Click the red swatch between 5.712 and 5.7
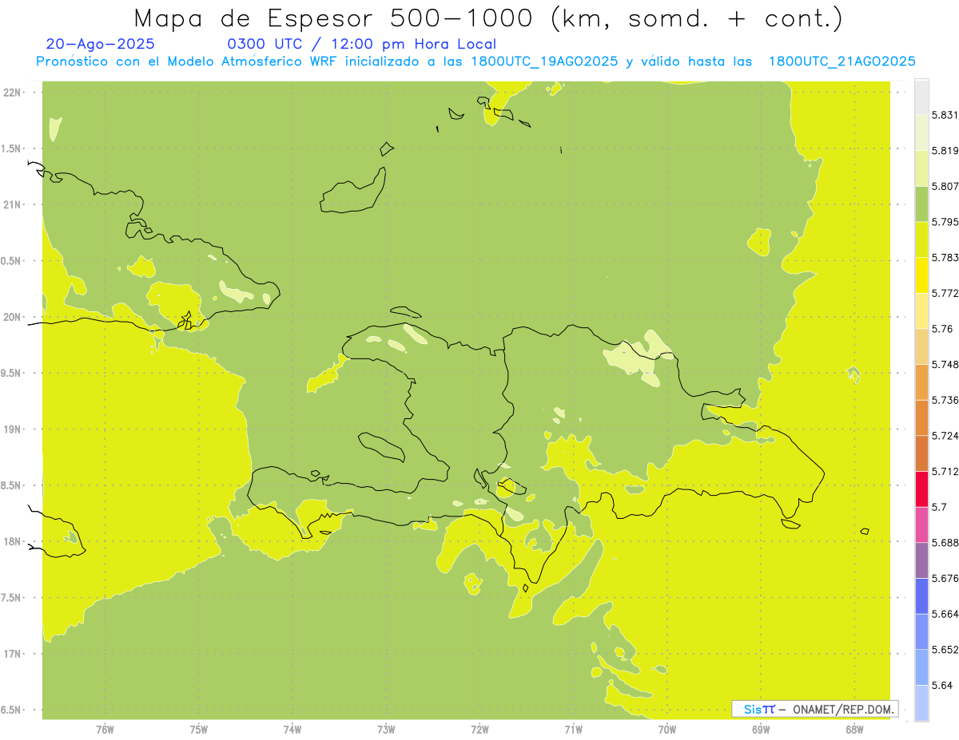The image size is (959, 740). tap(921, 489)
